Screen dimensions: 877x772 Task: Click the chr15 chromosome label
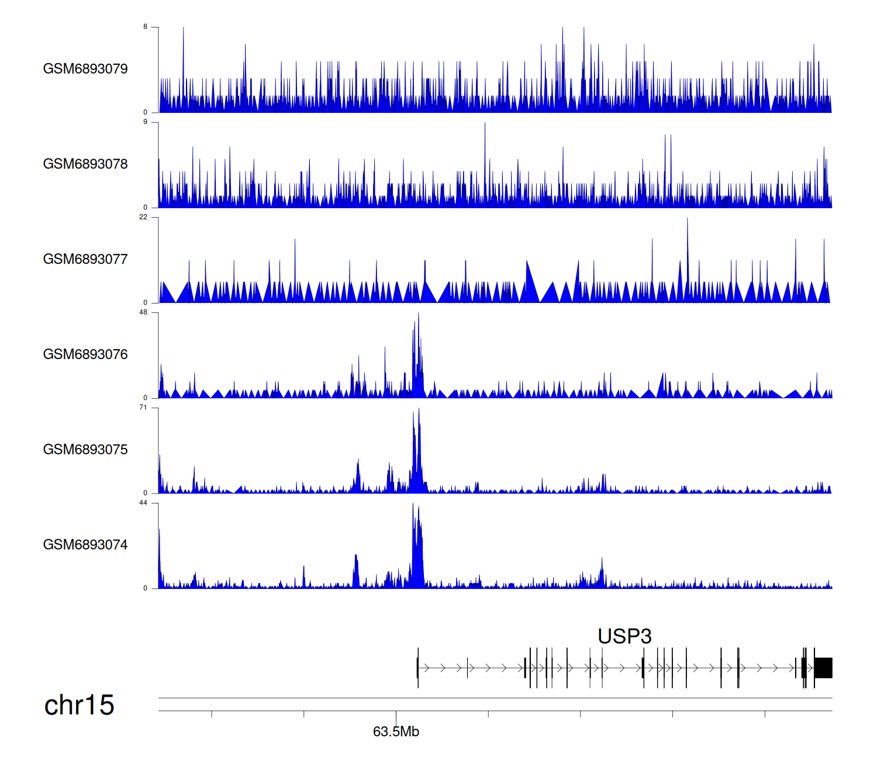(x=79, y=705)
